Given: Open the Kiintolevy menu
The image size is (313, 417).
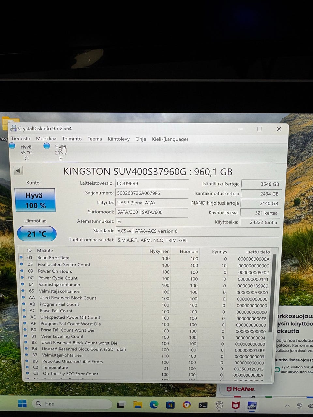Looking at the screenshot, I should point(119,139).
